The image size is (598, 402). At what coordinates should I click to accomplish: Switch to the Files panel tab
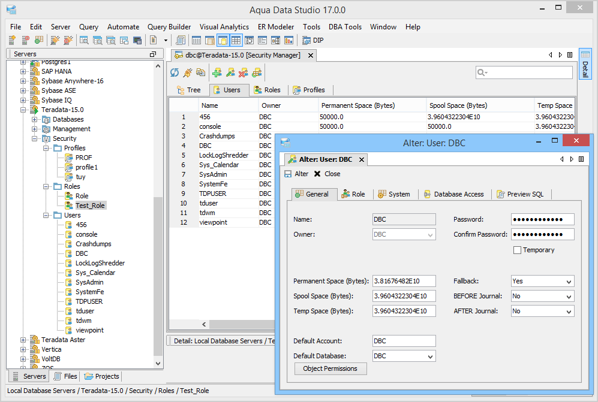(x=65, y=376)
